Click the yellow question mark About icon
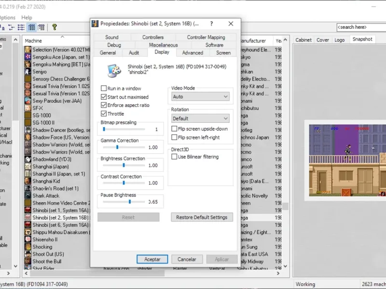The height and width of the screenshot is (289, 386). click(55, 27)
